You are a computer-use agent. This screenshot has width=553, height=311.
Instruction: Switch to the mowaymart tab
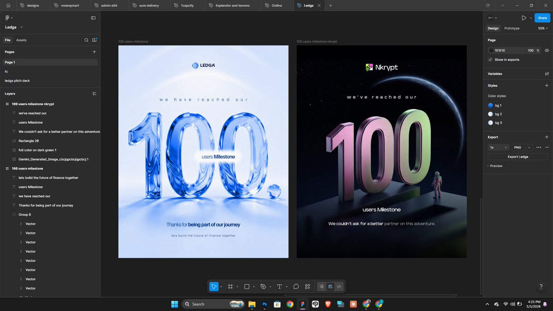coord(70,6)
